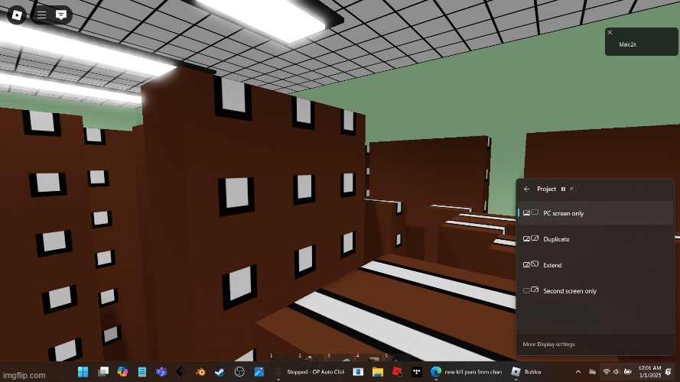Select Roblox hotbar slot 2 tool

[x=310, y=358]
